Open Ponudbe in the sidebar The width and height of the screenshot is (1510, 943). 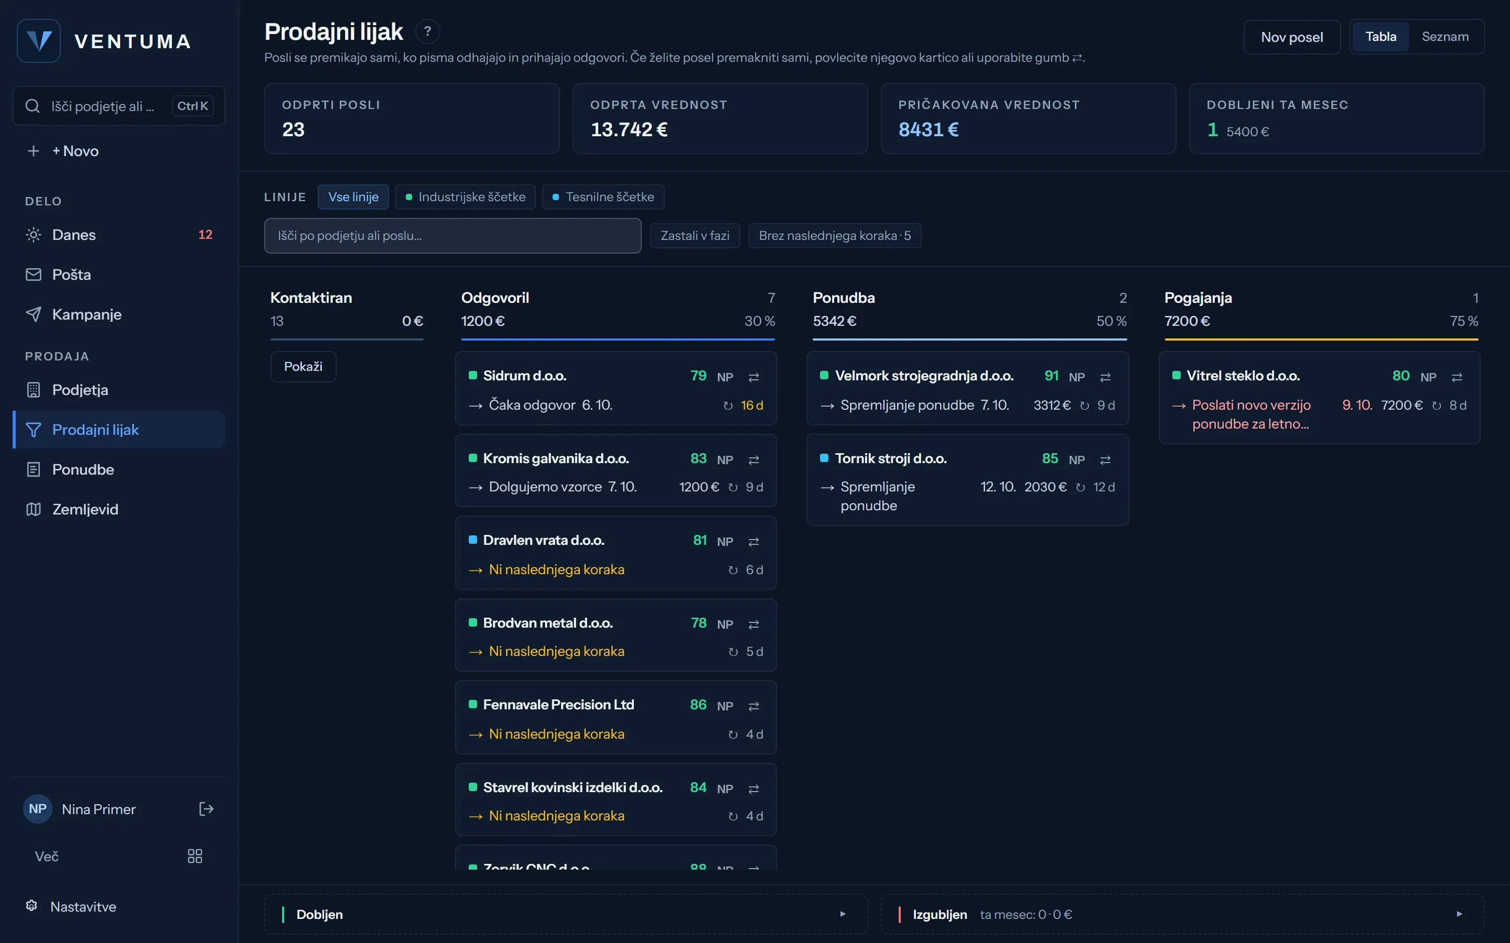118,469
